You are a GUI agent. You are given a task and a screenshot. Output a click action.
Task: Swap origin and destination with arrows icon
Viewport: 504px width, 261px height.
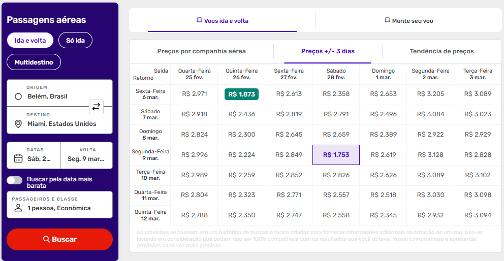[96, 107]
